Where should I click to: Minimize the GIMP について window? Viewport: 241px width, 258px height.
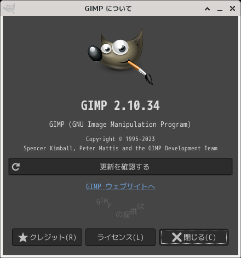click(x=220, y=9)
